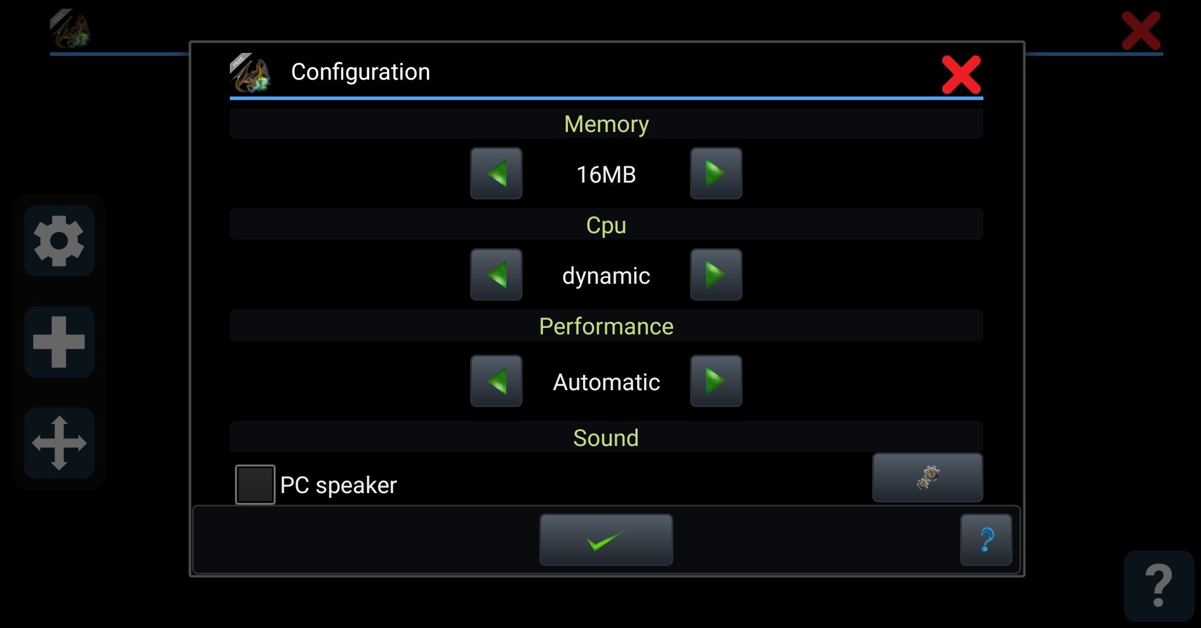The width and height of the screenshot is (1201, 628).
Task: Click the large gray question mark icon
Action: pos(1159,586)
